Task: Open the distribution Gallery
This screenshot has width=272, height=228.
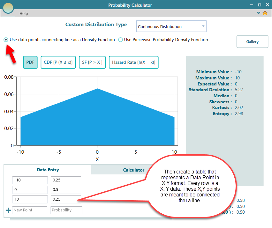Action: pyautogui.click(x=252, y=41)
